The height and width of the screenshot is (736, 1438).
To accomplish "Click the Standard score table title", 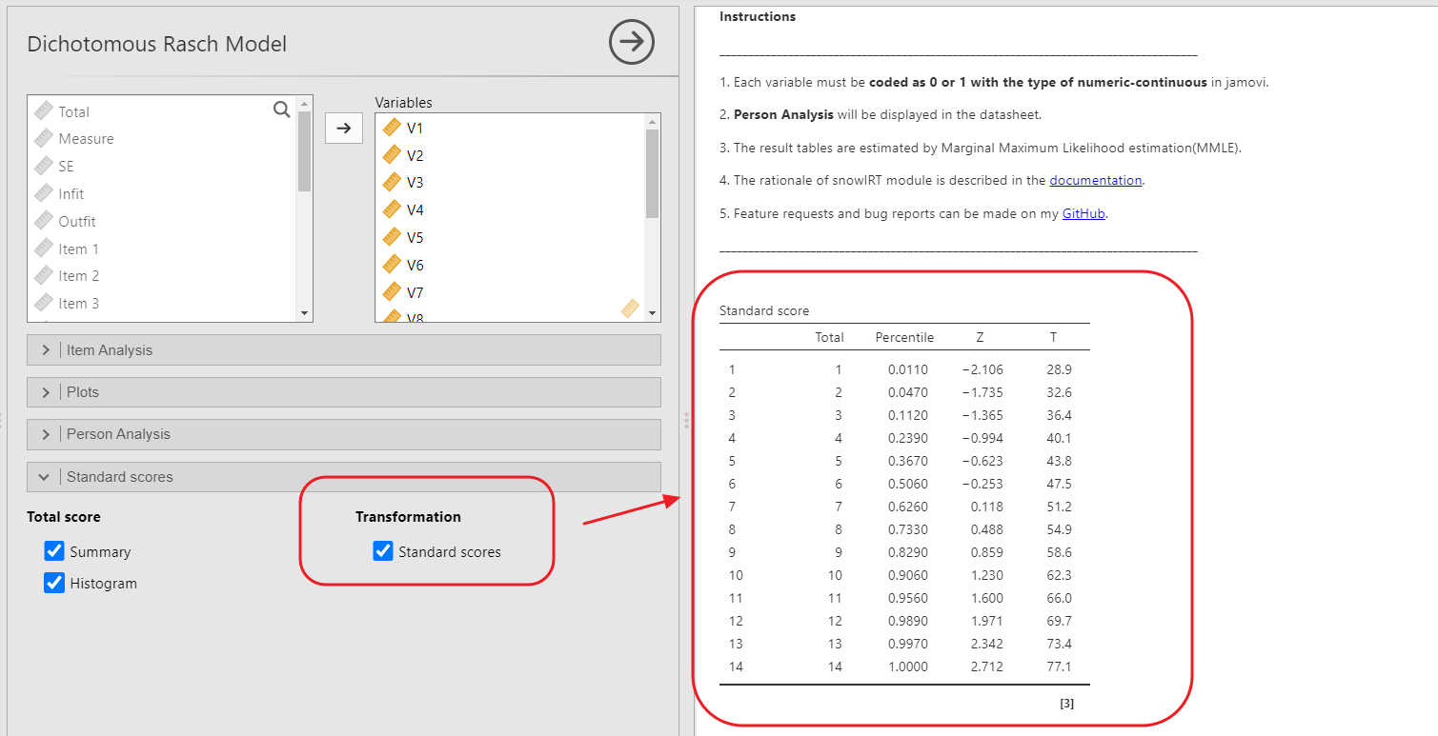I will [764, 310].
